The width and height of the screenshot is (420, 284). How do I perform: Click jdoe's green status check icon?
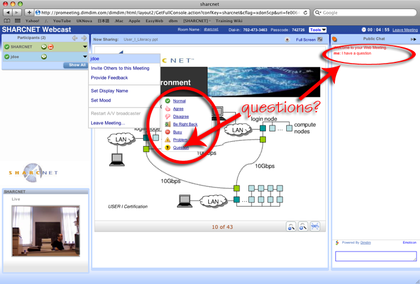click(7, 57)
